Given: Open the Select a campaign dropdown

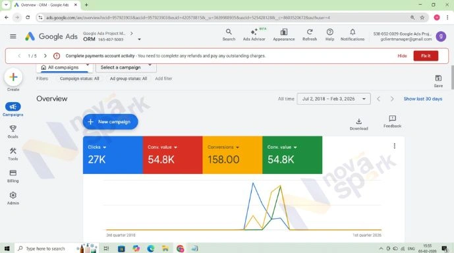Looking at the screenshot, I should [x=126, y=67].
